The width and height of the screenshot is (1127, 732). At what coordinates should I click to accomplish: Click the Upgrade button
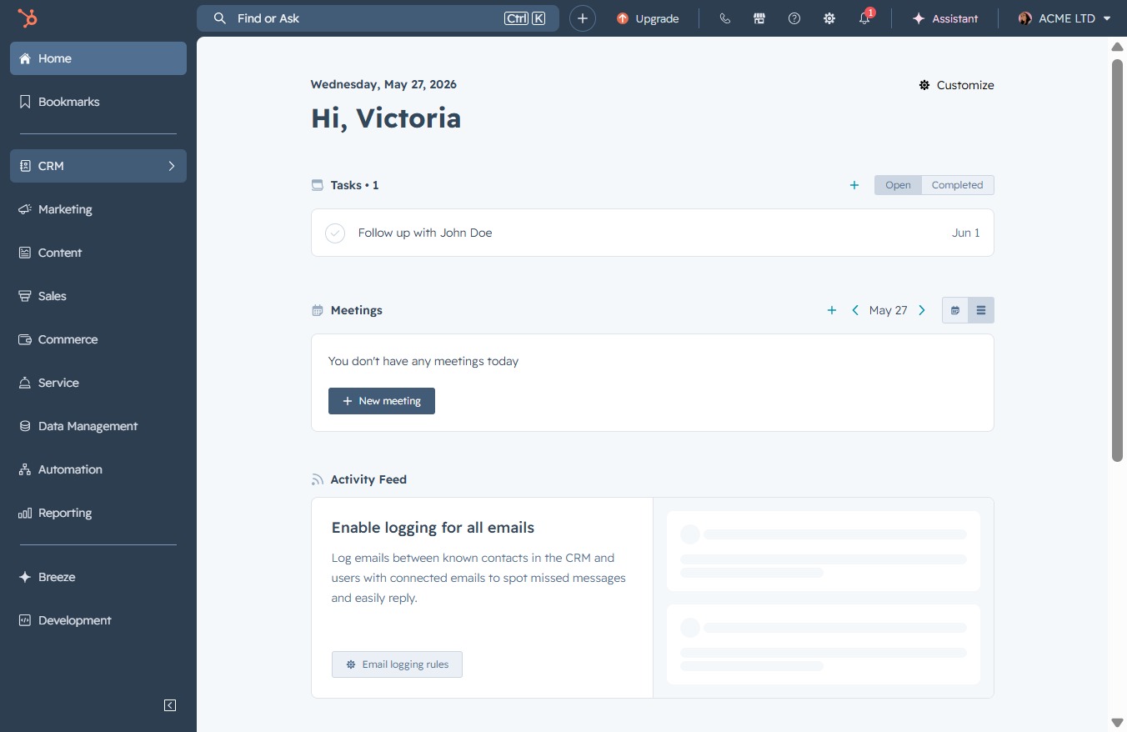tap(648, 18)
